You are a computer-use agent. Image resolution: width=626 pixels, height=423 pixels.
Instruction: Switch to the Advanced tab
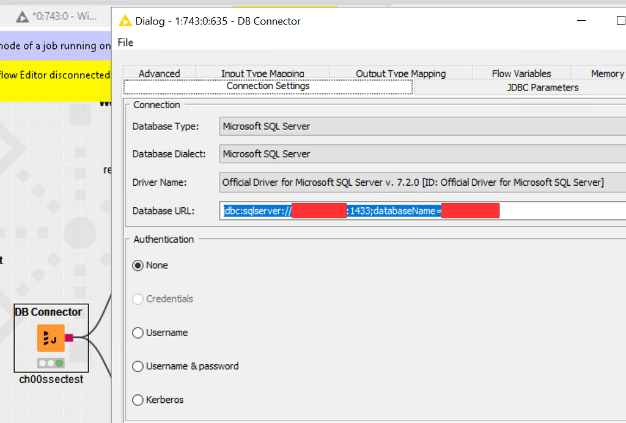pyautogui.click(x=159, y=73)
